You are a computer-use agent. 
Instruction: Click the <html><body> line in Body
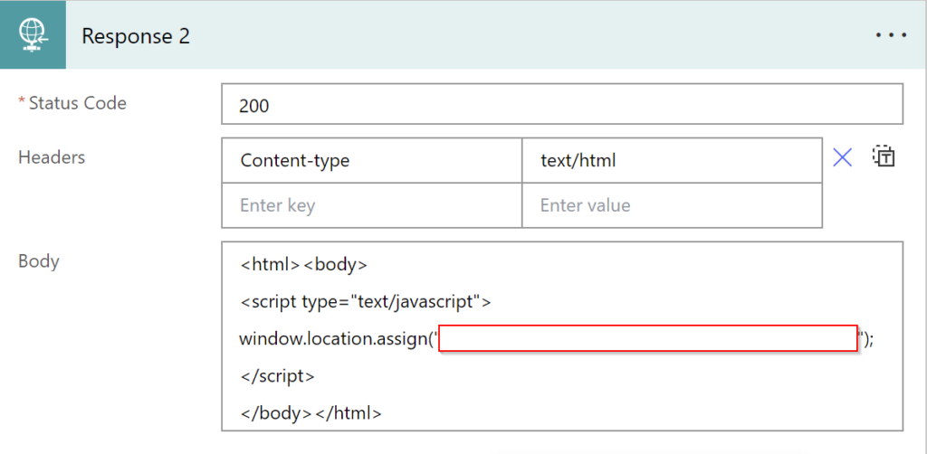click(304, 265)
